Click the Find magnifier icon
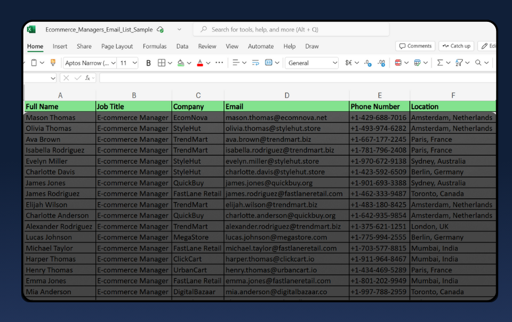Viewport: 512px width, 322px height. 478,62
